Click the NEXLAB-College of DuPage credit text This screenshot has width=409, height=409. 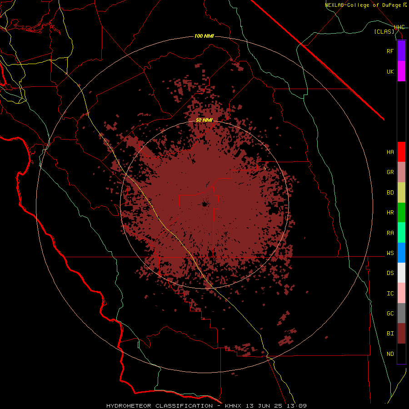coord(363,5)
